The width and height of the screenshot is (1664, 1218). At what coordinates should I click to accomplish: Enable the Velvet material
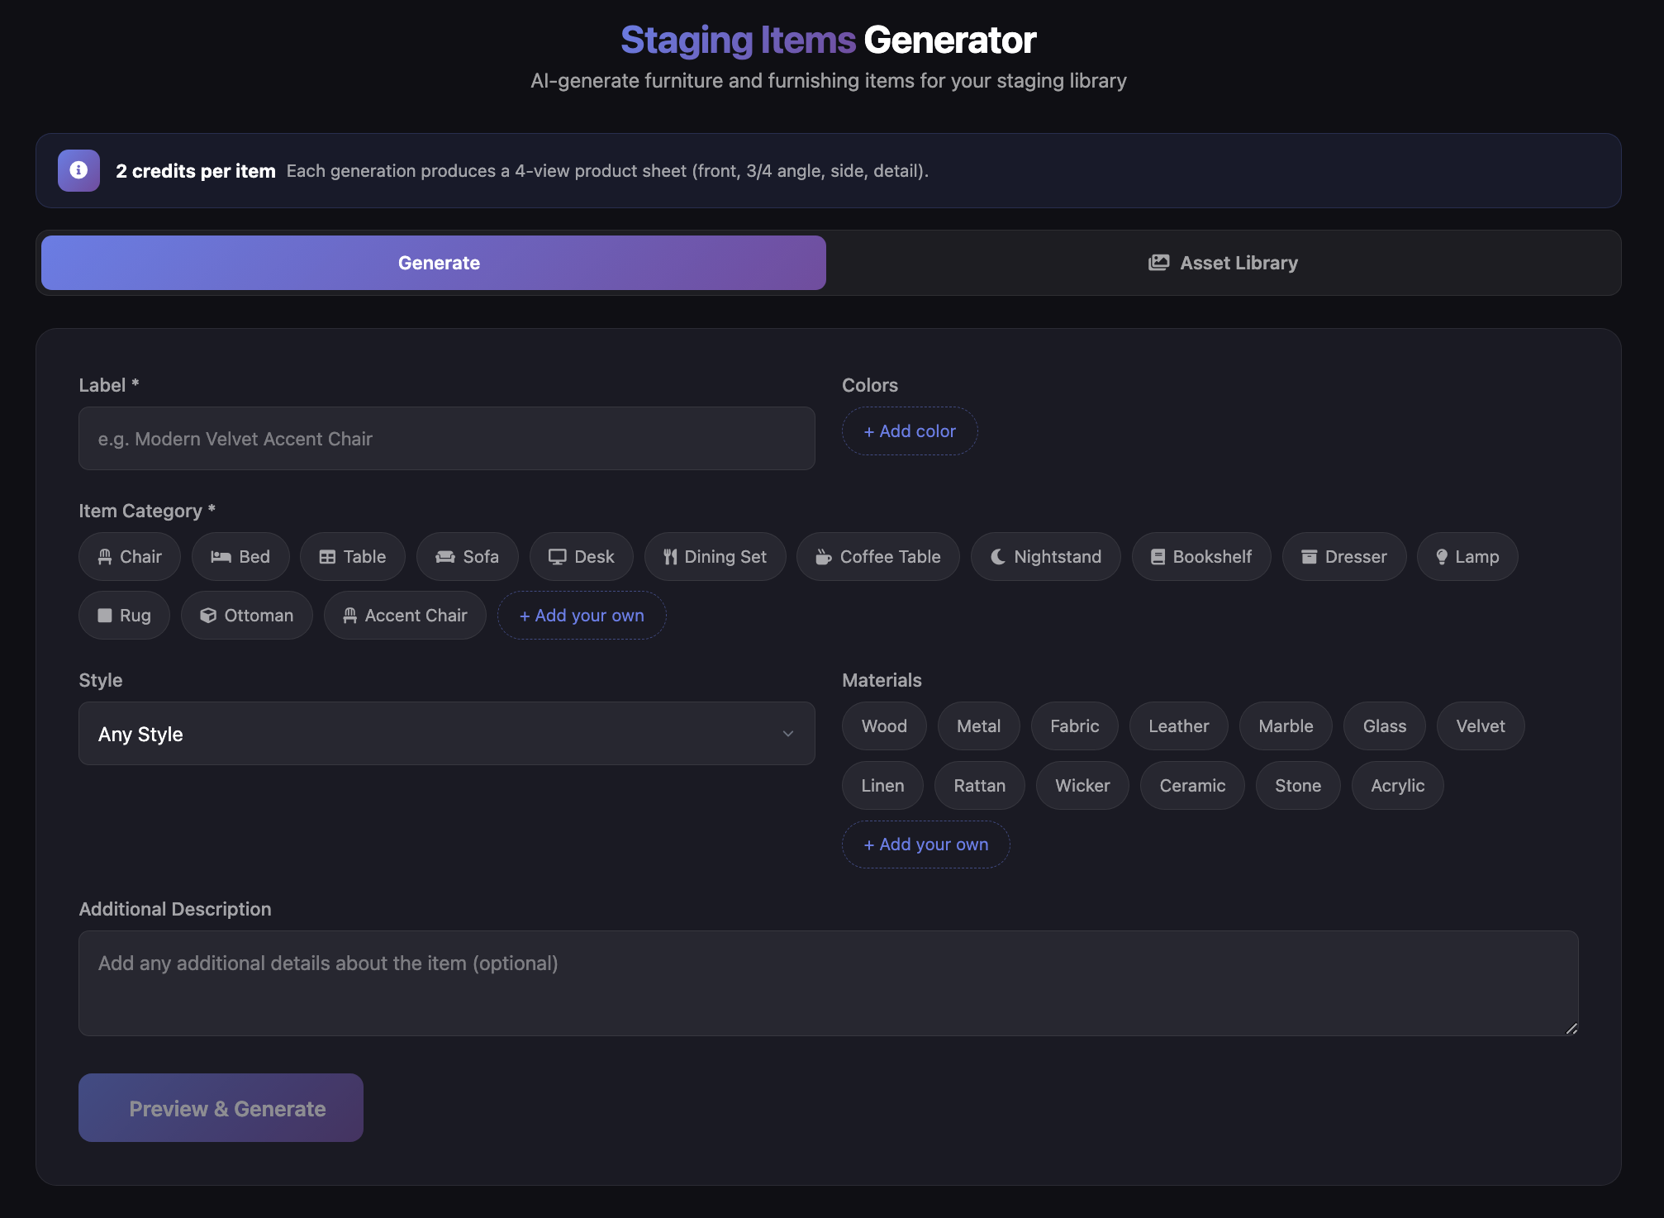[x=1480, y=726]
